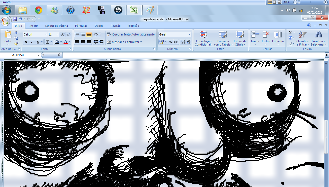Click the percent style icon
The width and height of the screenshot is (329, 187).
tap(170, 42)
